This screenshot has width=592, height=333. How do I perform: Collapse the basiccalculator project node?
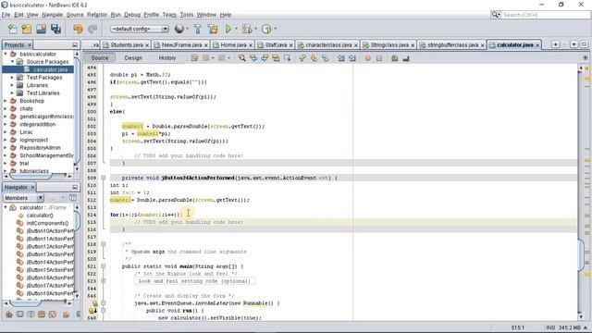(x=6, y=54)
